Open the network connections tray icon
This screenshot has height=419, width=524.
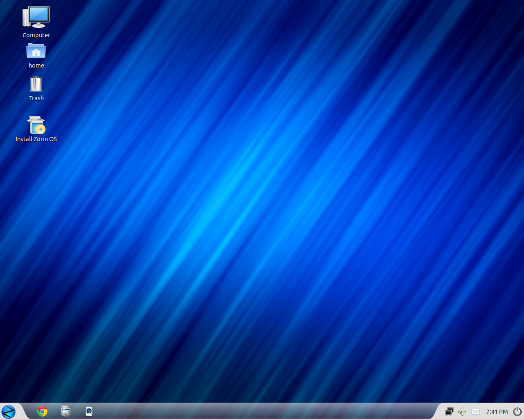tap(449, 412)
